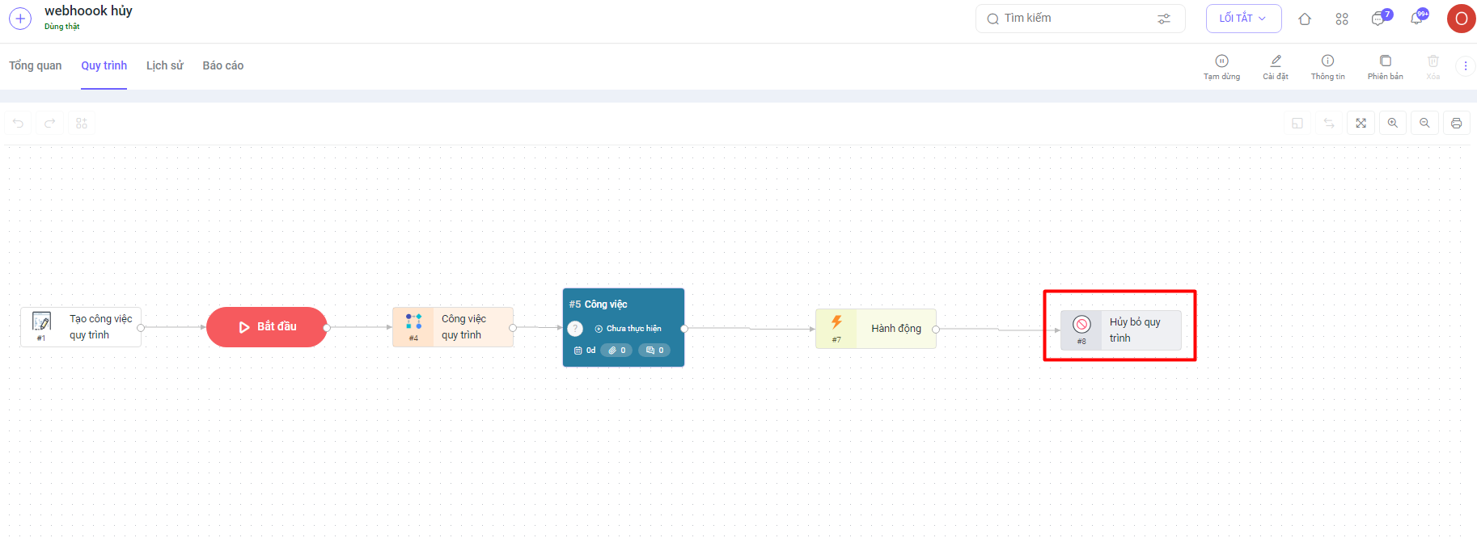Zoom out of the workflow canvas
The height and width of the screenshot is (546, 1477).
coord(1424,124)
